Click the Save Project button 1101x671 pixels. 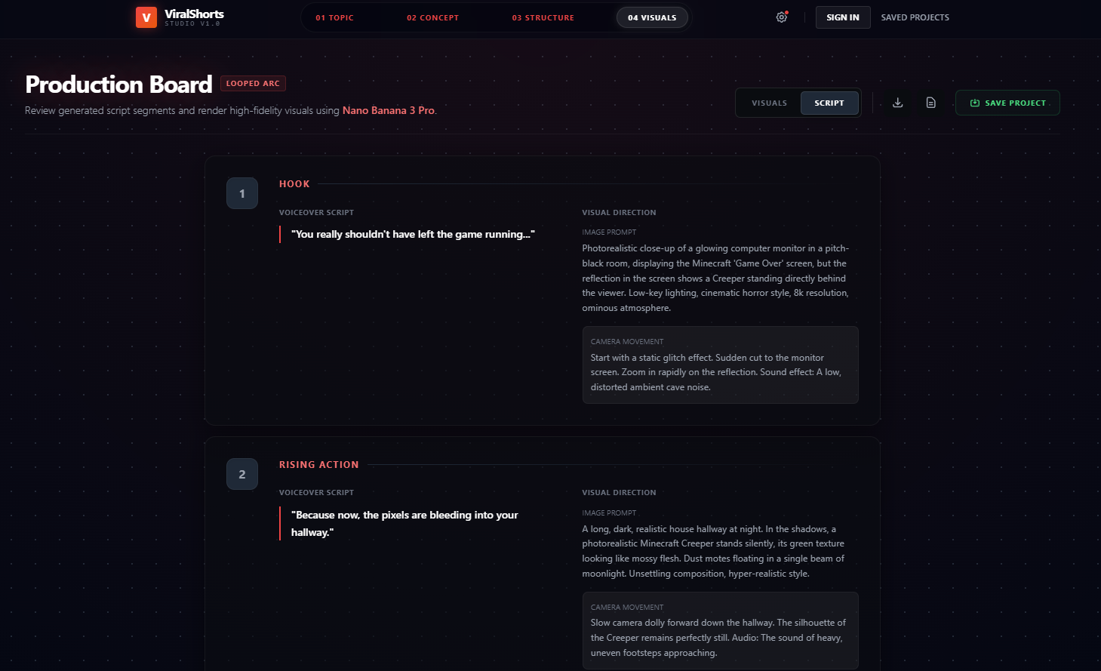pyautogui.click(x=1007, y=103)
